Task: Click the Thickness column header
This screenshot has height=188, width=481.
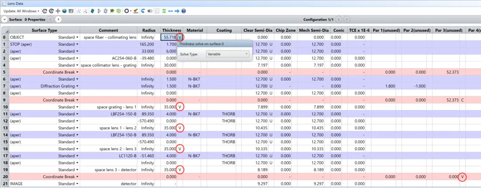Action: coord(171,30)
